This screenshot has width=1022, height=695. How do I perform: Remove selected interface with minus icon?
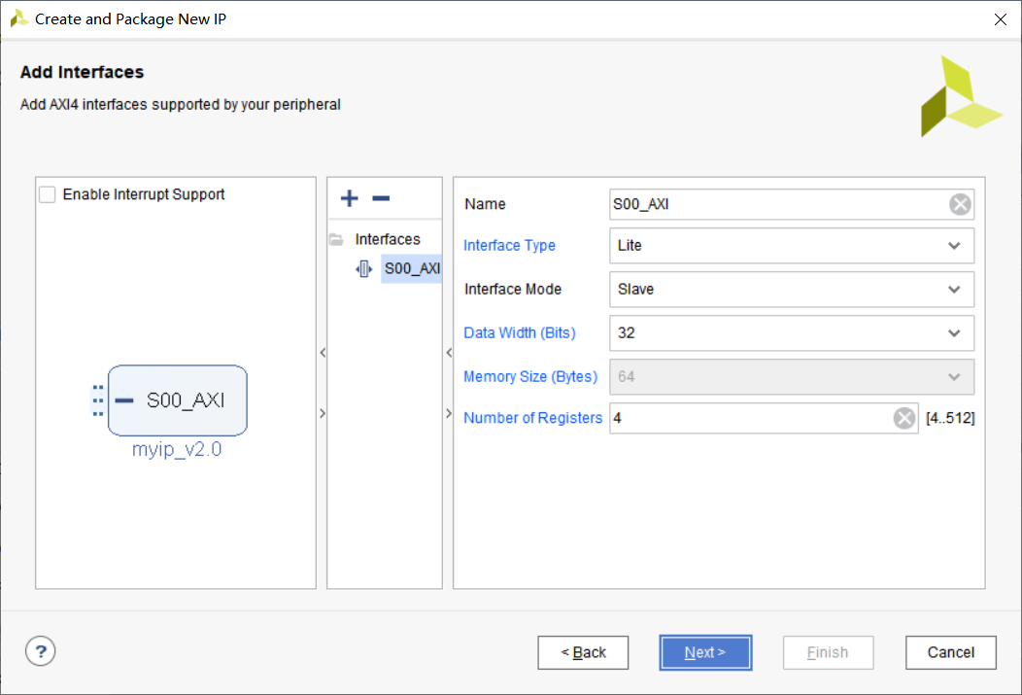tap(381, 198)
